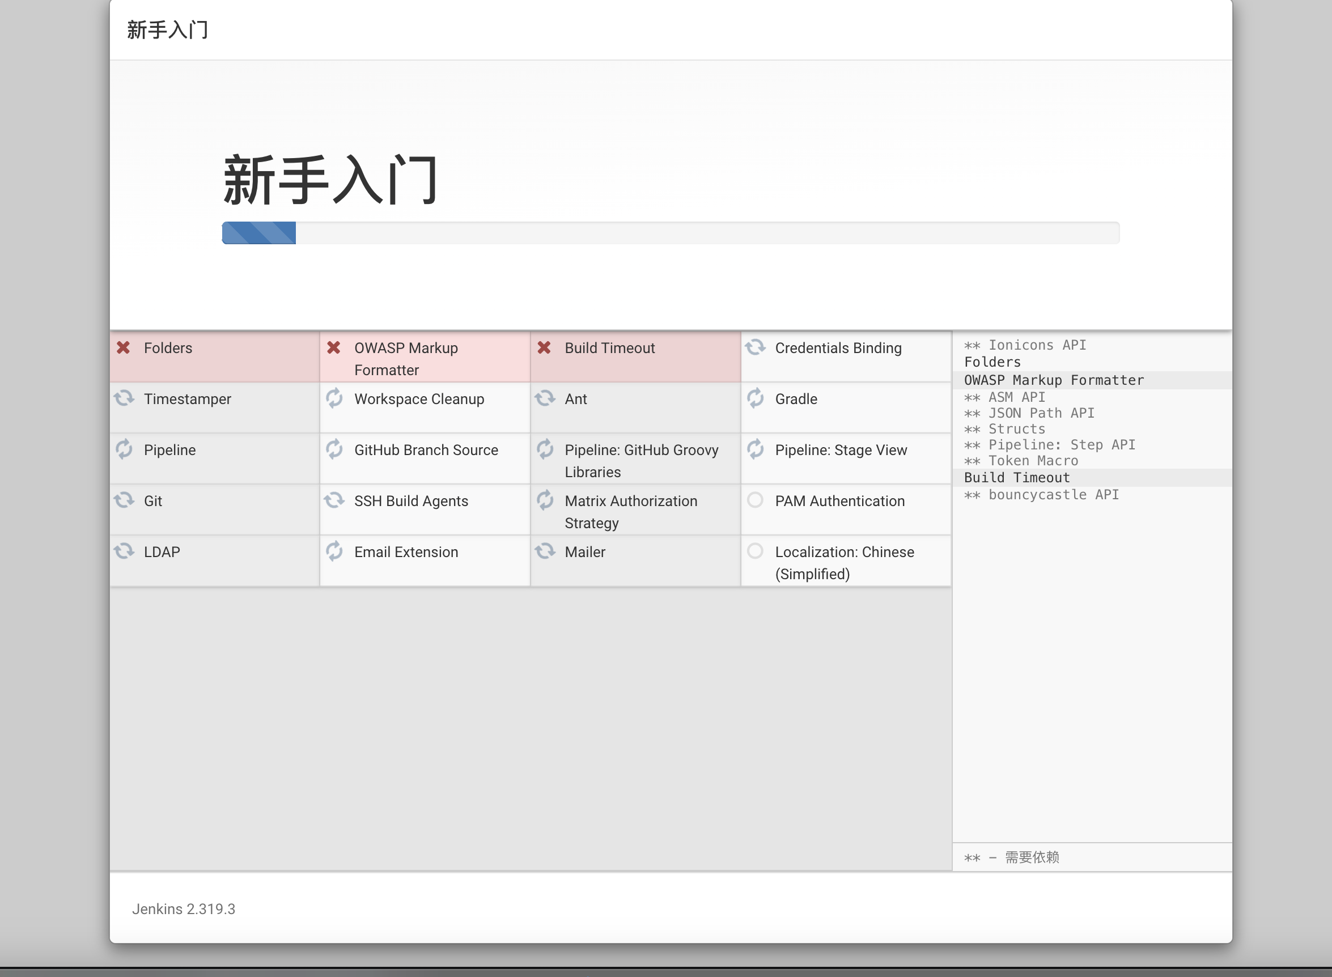Select the GitHub Branch Source plugin

pyautogui.click(x=426, y=449)
